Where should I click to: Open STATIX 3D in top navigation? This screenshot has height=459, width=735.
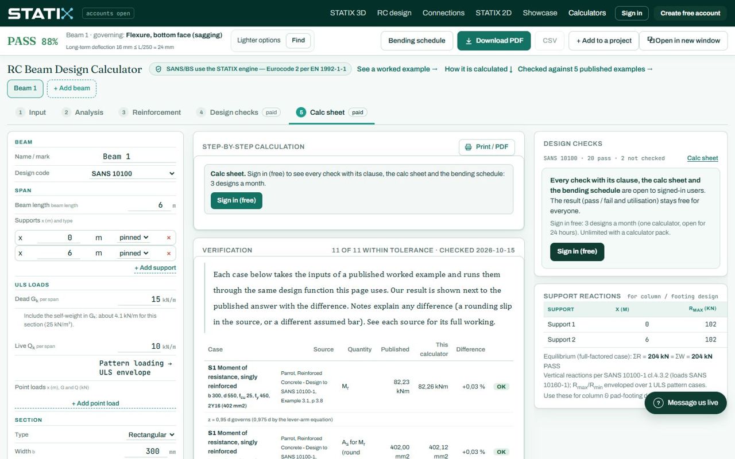tap(348, 13)
